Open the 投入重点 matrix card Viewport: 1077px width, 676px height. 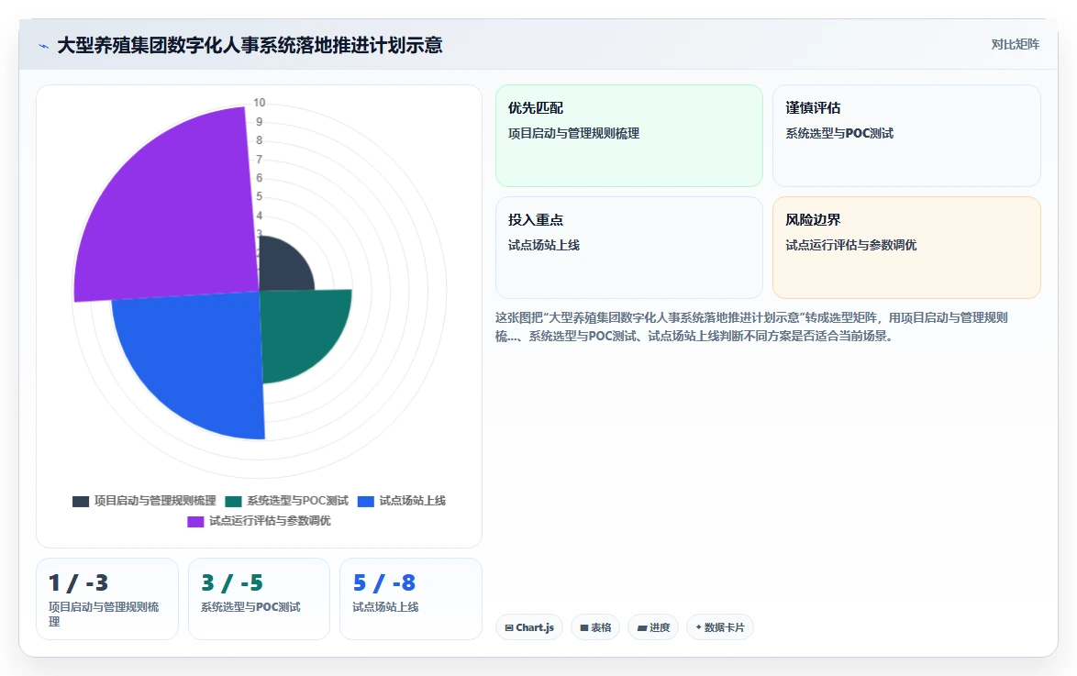[x=629, y=248]
